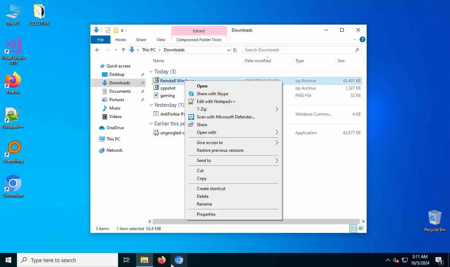Image resolution: width=450 pixels, height=267 pixels.
Task: Open the address bar history dropdown
Action: [229, 50]
